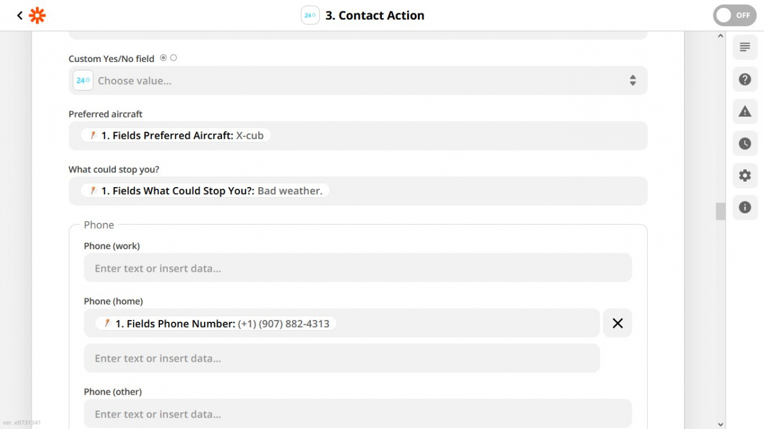Open Zapier home via orange logo
764x429 pixels.
click(38, 15)
